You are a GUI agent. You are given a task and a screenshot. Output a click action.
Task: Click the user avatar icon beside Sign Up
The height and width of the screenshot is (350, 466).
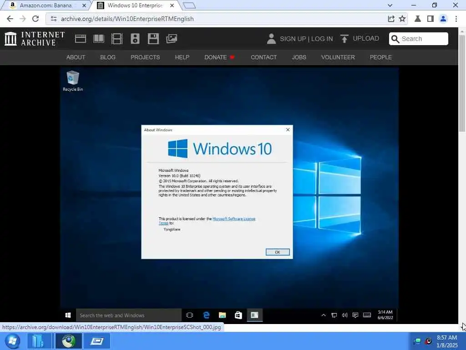[271, 39]
